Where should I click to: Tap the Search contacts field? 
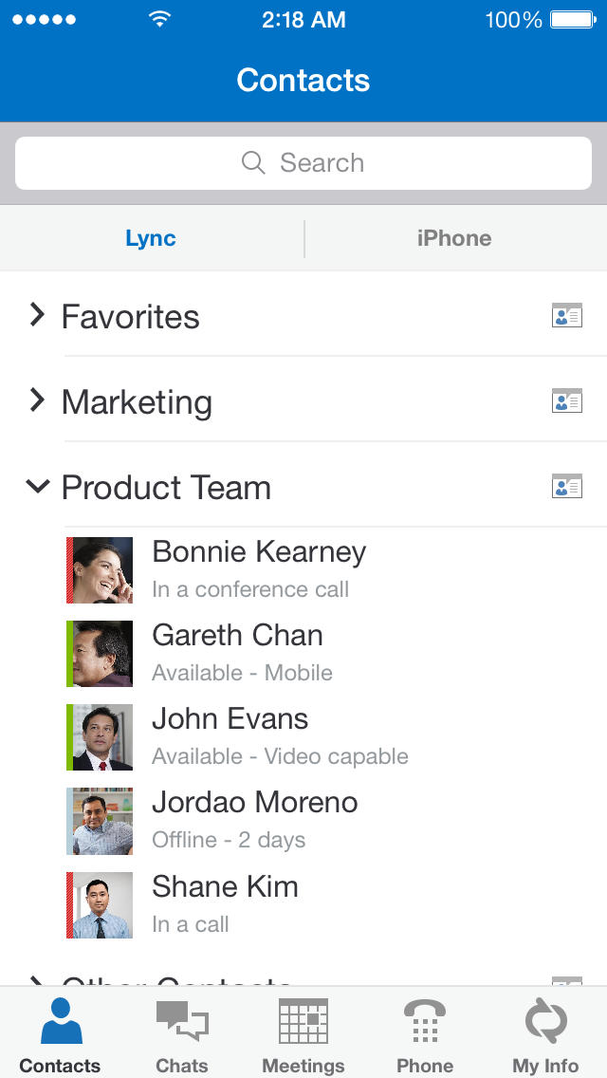303,163
